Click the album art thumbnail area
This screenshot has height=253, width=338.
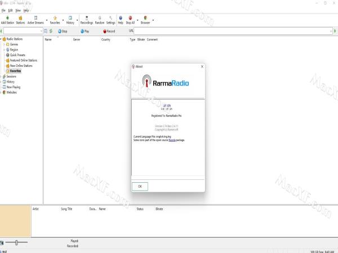click(16, 221)
